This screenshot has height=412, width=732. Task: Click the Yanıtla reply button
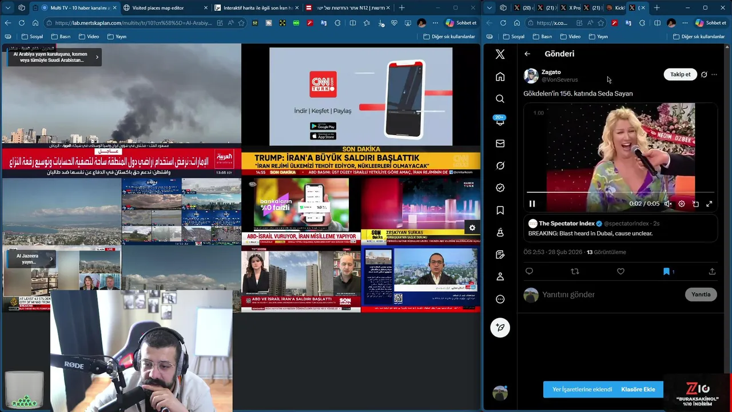701,295
